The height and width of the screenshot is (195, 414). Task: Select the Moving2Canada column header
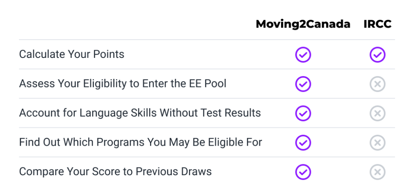303,24
